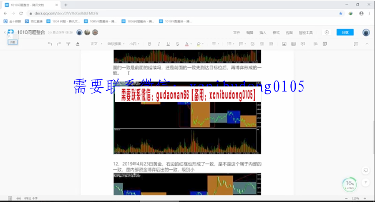Click the width-fit icon in status bar
The image size is (375, 202).
click(19, 198)
